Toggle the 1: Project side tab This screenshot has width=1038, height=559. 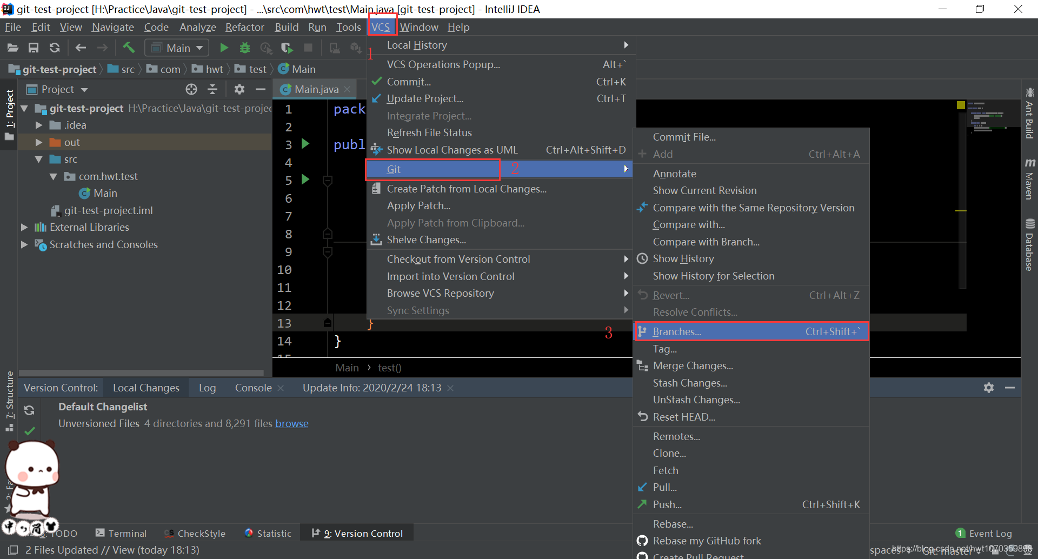(x=9, y=115)
